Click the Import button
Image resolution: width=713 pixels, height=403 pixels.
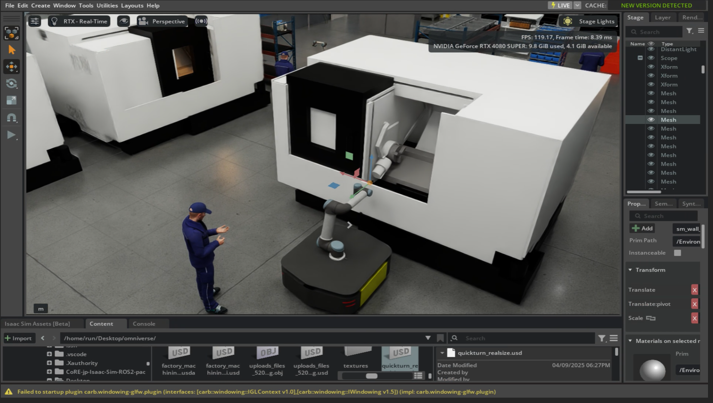[x=18, y=338]
